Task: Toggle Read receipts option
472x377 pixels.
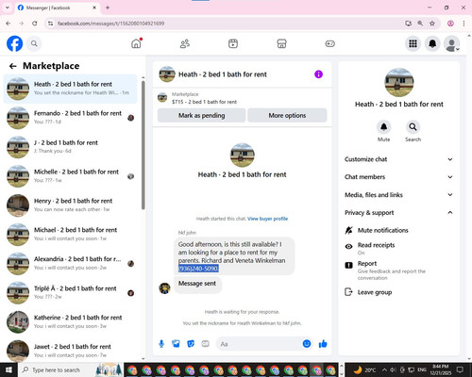Action: coord(398,248)
